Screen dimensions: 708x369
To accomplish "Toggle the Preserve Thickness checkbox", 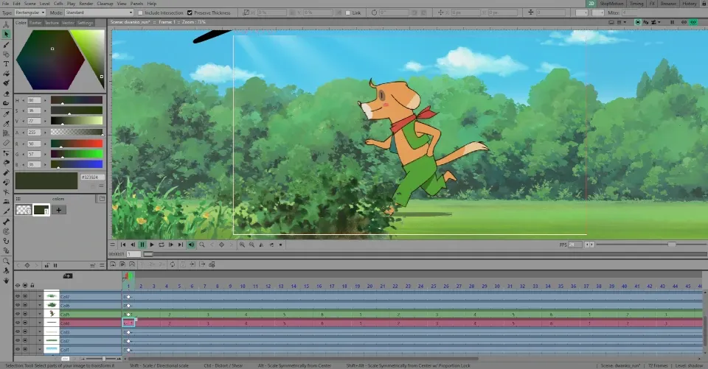I will (x=190, y=13).
